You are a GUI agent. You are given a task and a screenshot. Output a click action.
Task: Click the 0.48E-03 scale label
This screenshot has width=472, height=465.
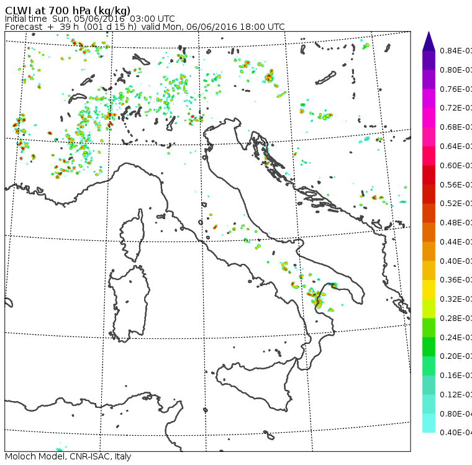click(x=456, y=223)
